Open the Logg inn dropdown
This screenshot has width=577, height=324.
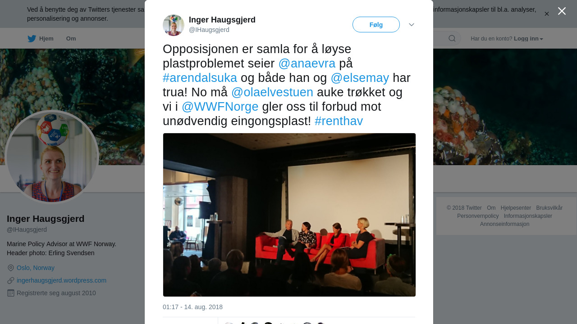point(528,39)
